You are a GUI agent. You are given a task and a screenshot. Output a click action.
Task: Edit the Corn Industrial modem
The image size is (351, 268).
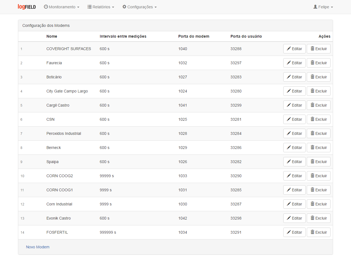[294, 204]
